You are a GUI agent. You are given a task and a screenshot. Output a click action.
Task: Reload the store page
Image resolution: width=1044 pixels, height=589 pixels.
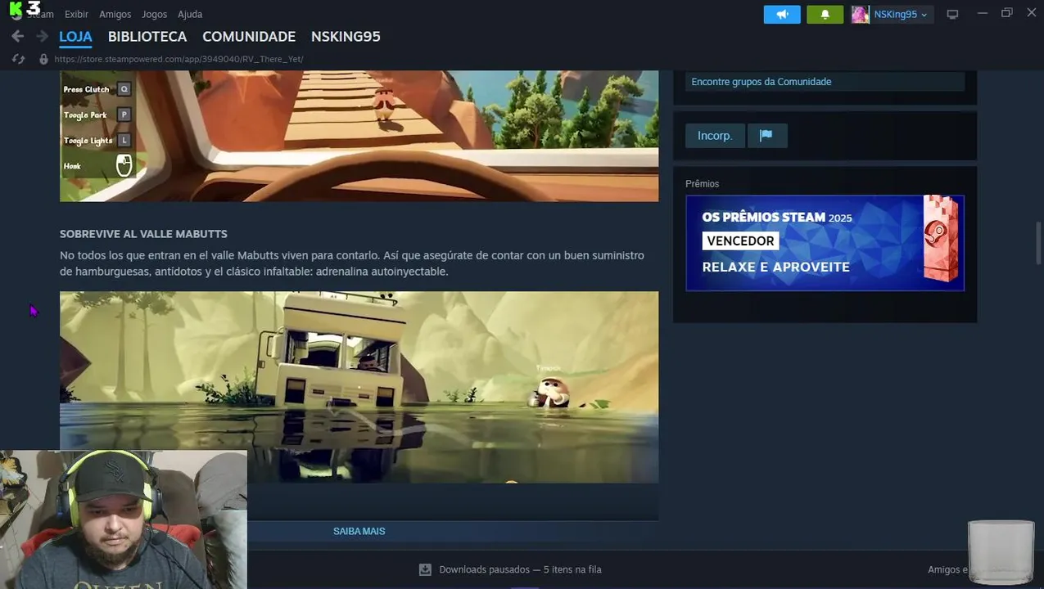coord(18,59)
